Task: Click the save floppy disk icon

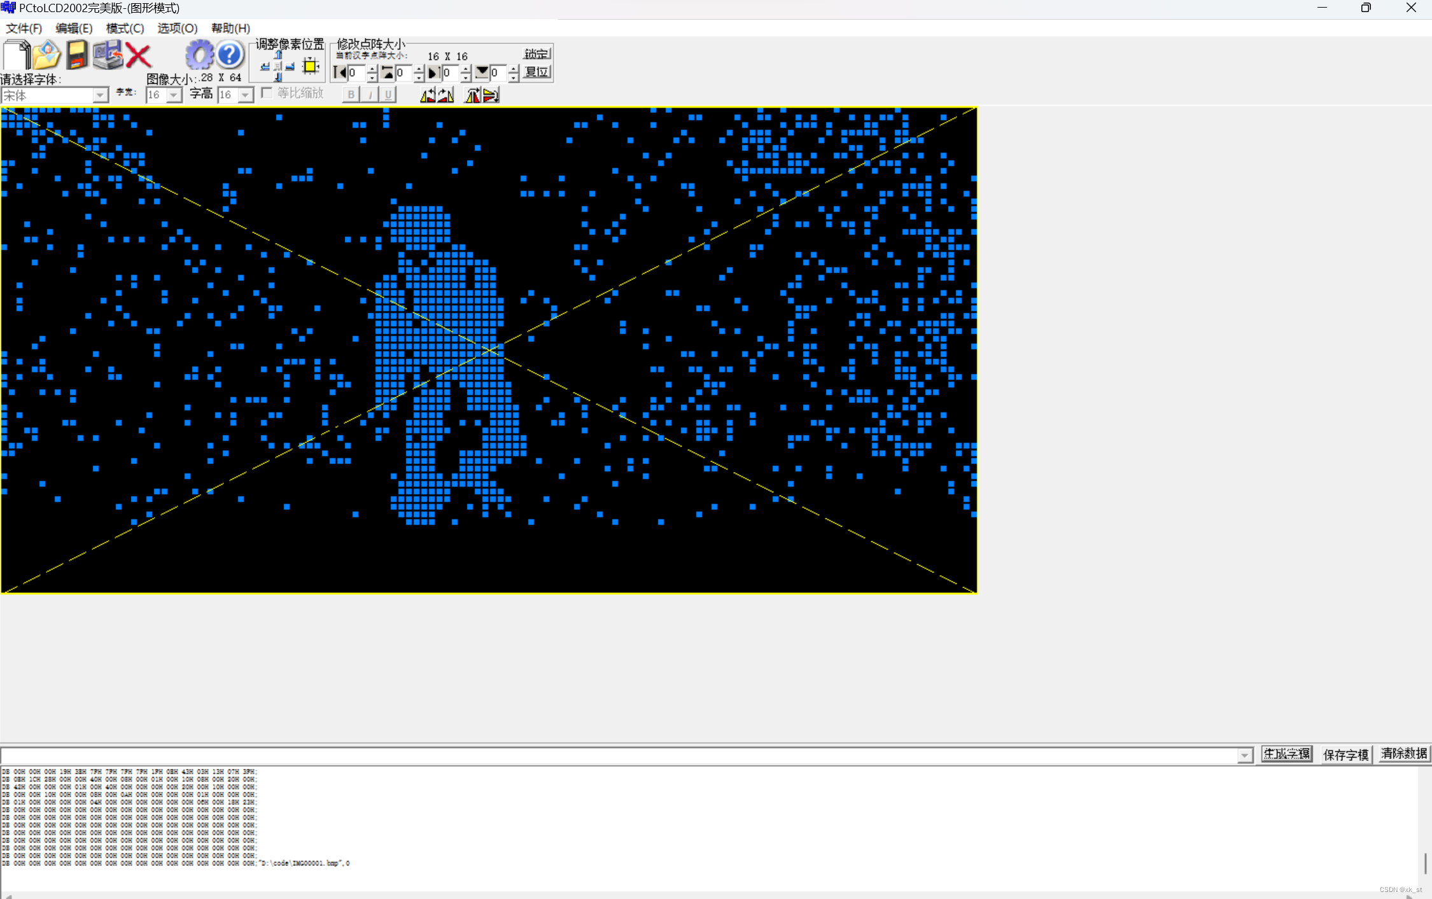Action: coord(77,55)
